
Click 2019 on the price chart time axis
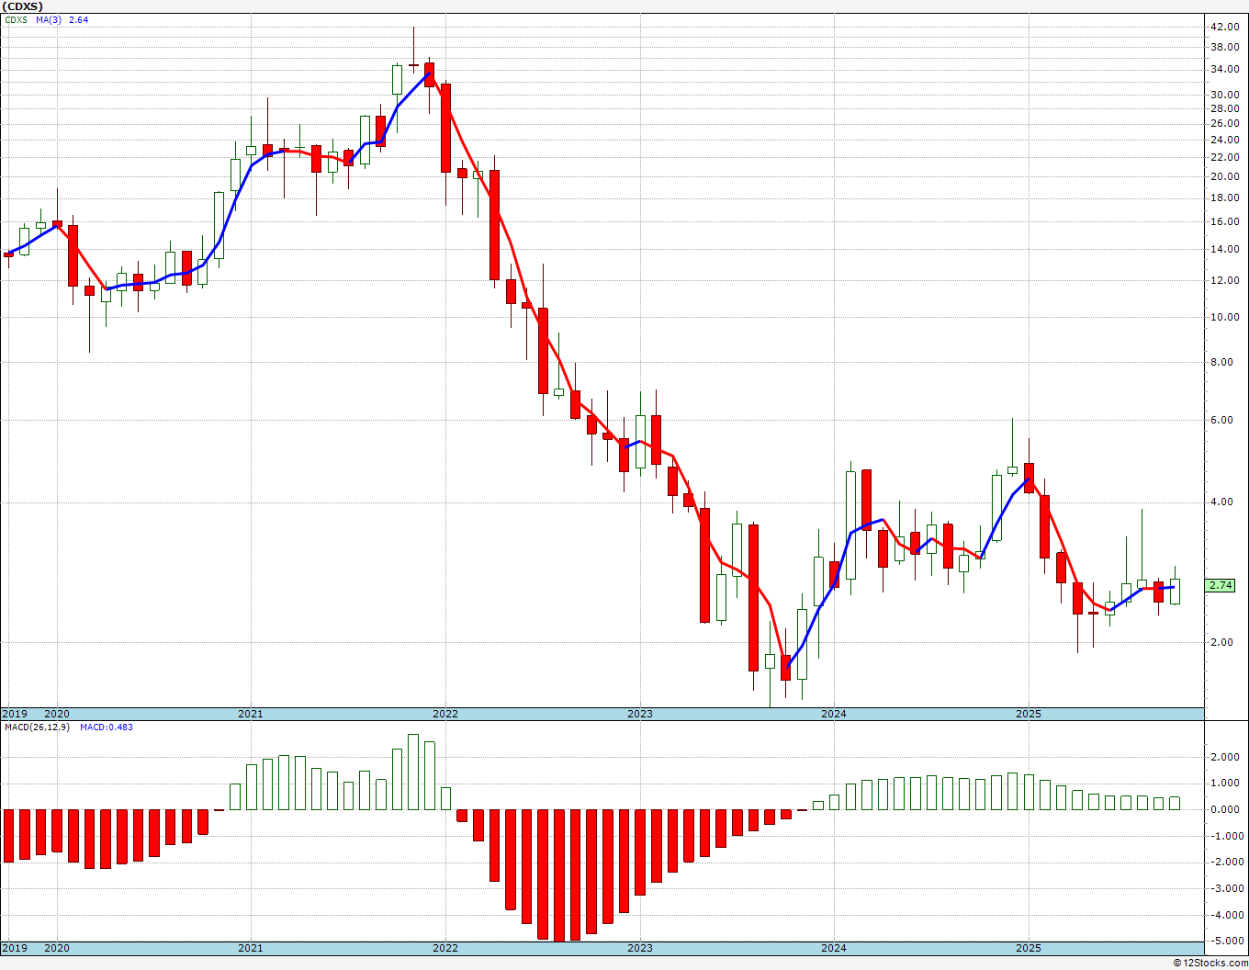coord(14,714)
